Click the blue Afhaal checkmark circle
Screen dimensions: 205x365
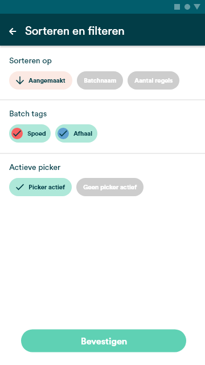click(x=63, y=133)
